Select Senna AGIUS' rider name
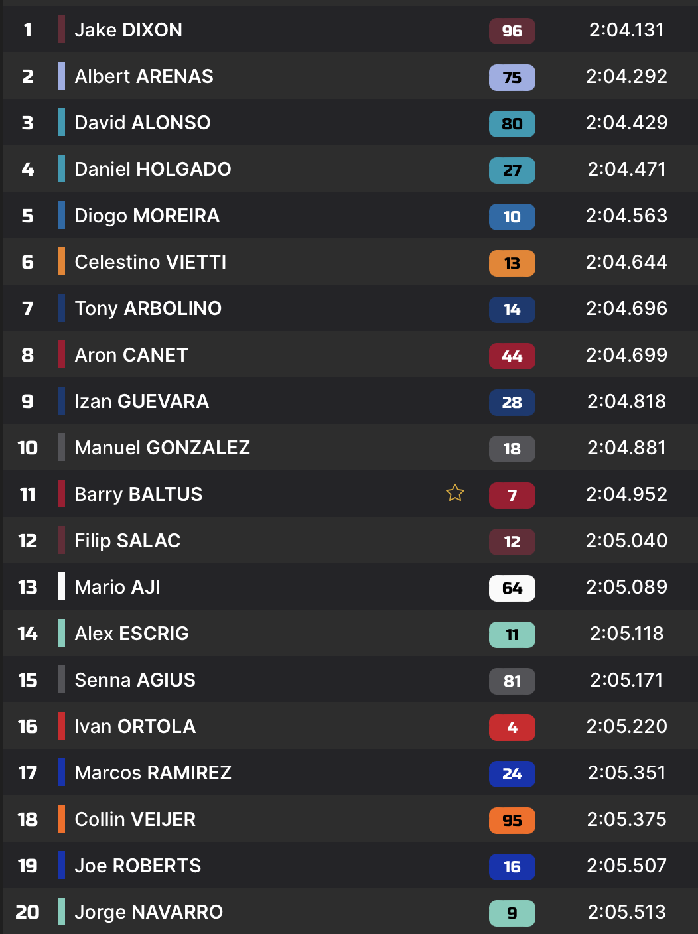698x934 pixels. (x=135, y=680)
